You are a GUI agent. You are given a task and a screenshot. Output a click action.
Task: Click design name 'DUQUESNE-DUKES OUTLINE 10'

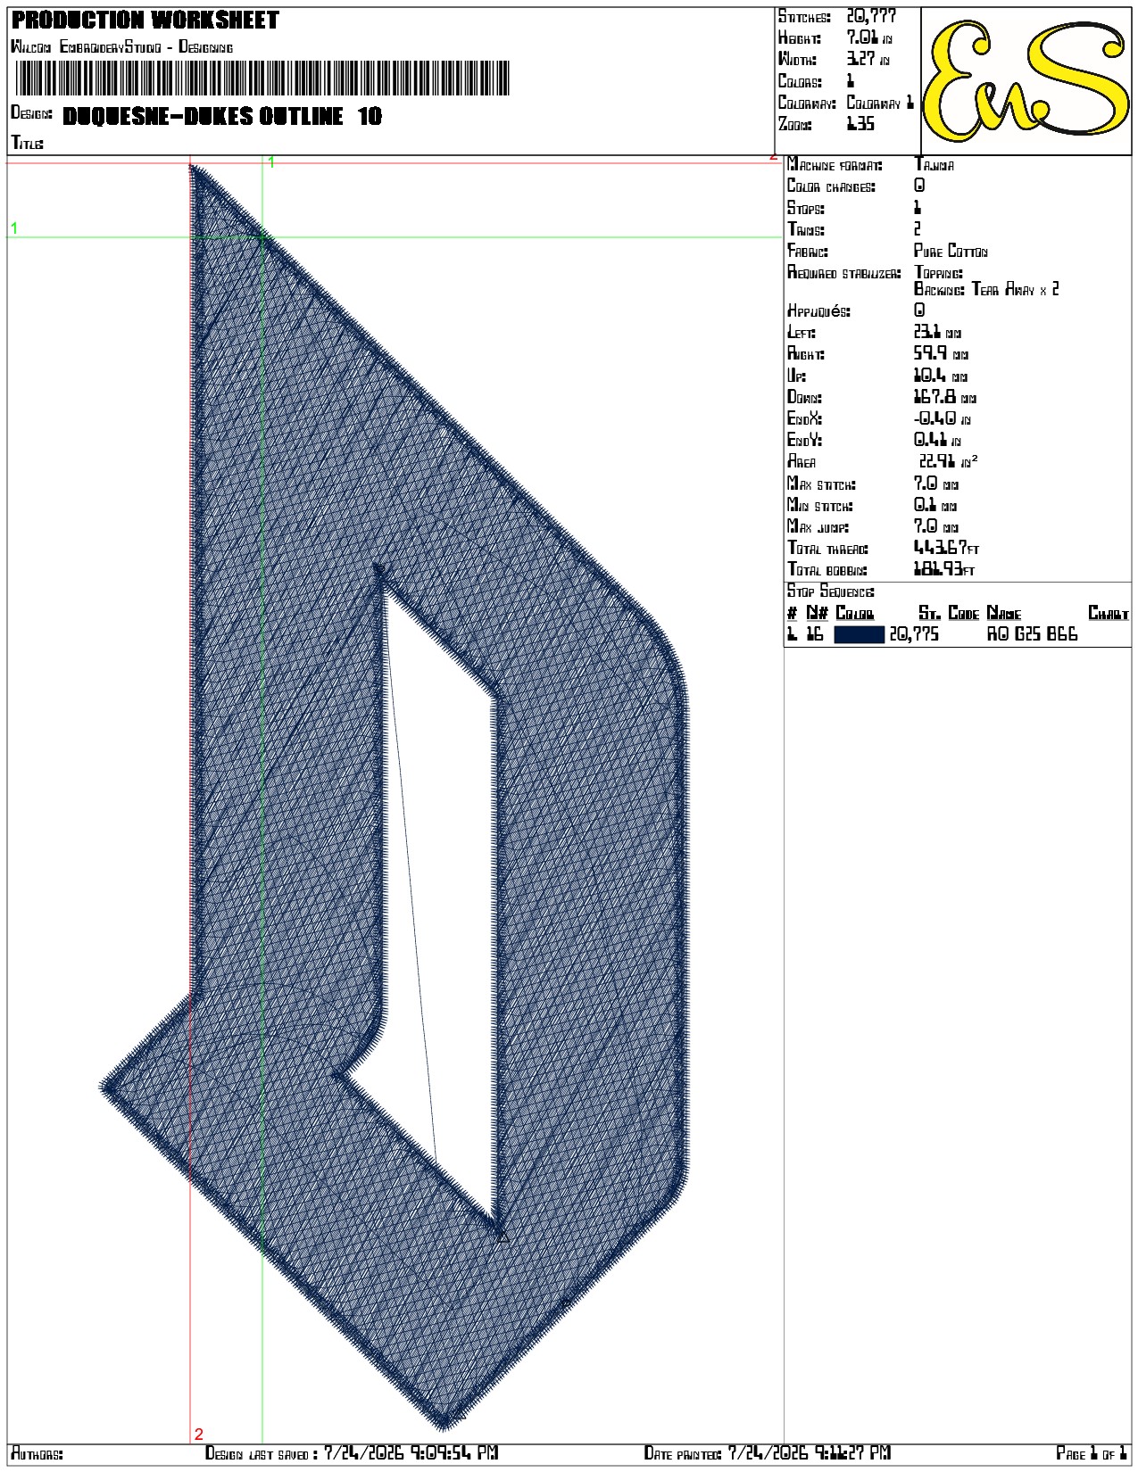point(222,116)
